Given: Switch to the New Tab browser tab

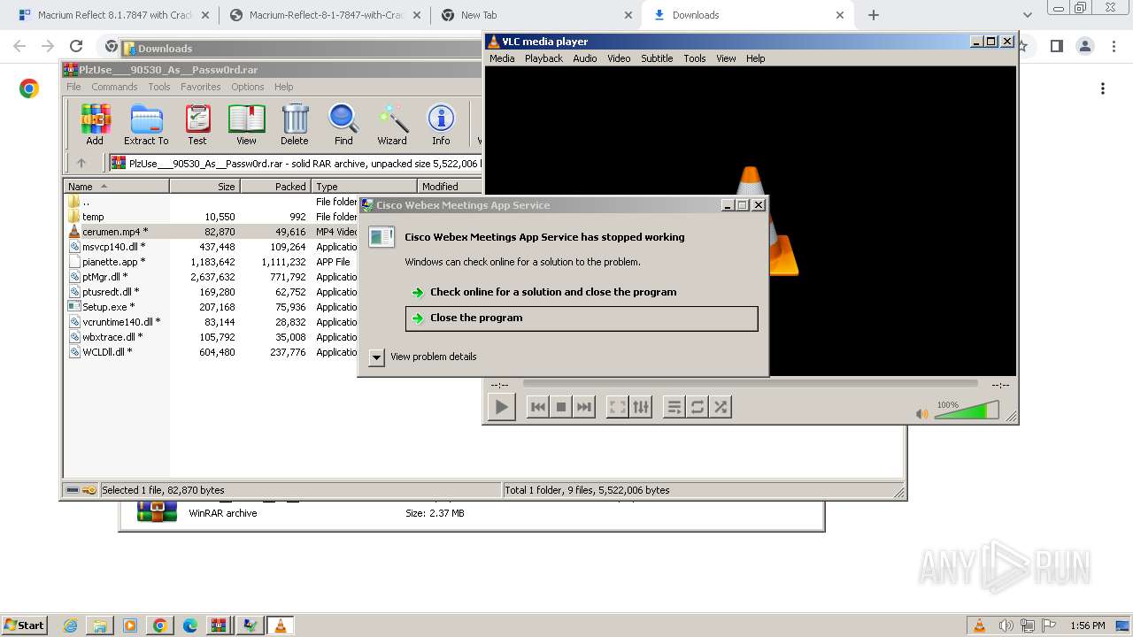Looking at the screenshot, I should [536, 15].
